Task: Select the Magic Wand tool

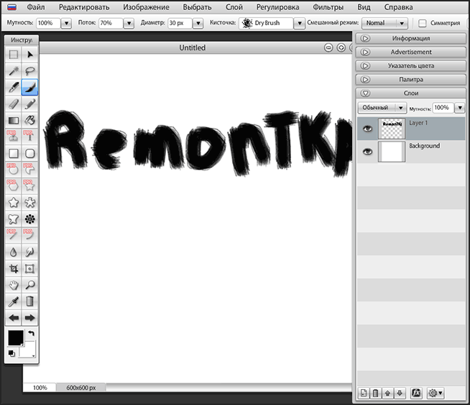Action: coord(13,71)
